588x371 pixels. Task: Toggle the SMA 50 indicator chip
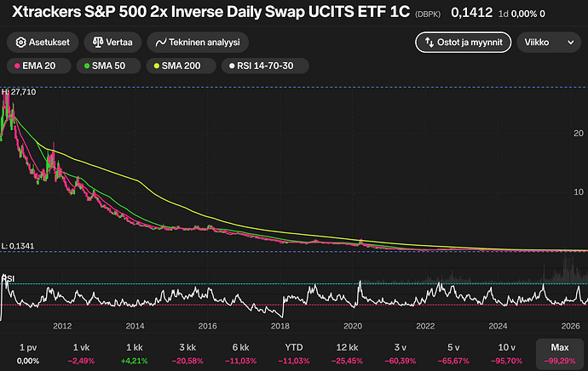pyautogui.click(x=108, y=66)
